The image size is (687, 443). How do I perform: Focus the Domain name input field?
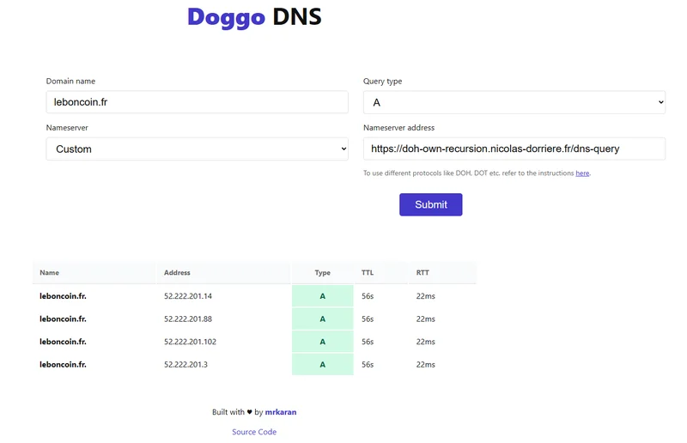pyautogui.click(x=197, y=102)
